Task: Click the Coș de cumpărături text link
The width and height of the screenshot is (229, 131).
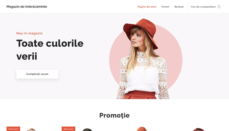Action: tap(203, 7)
